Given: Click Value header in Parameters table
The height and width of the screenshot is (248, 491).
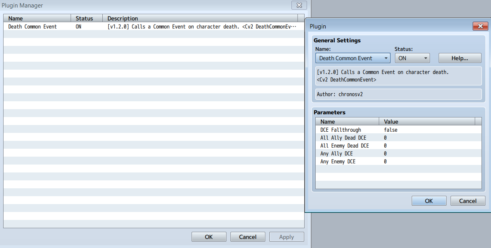Looking at the screenshot, I should [427, 121].
